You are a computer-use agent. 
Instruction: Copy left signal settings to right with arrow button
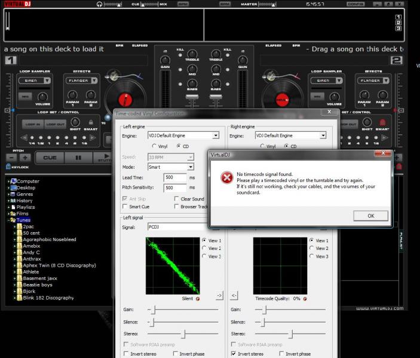tap(219, 295)
